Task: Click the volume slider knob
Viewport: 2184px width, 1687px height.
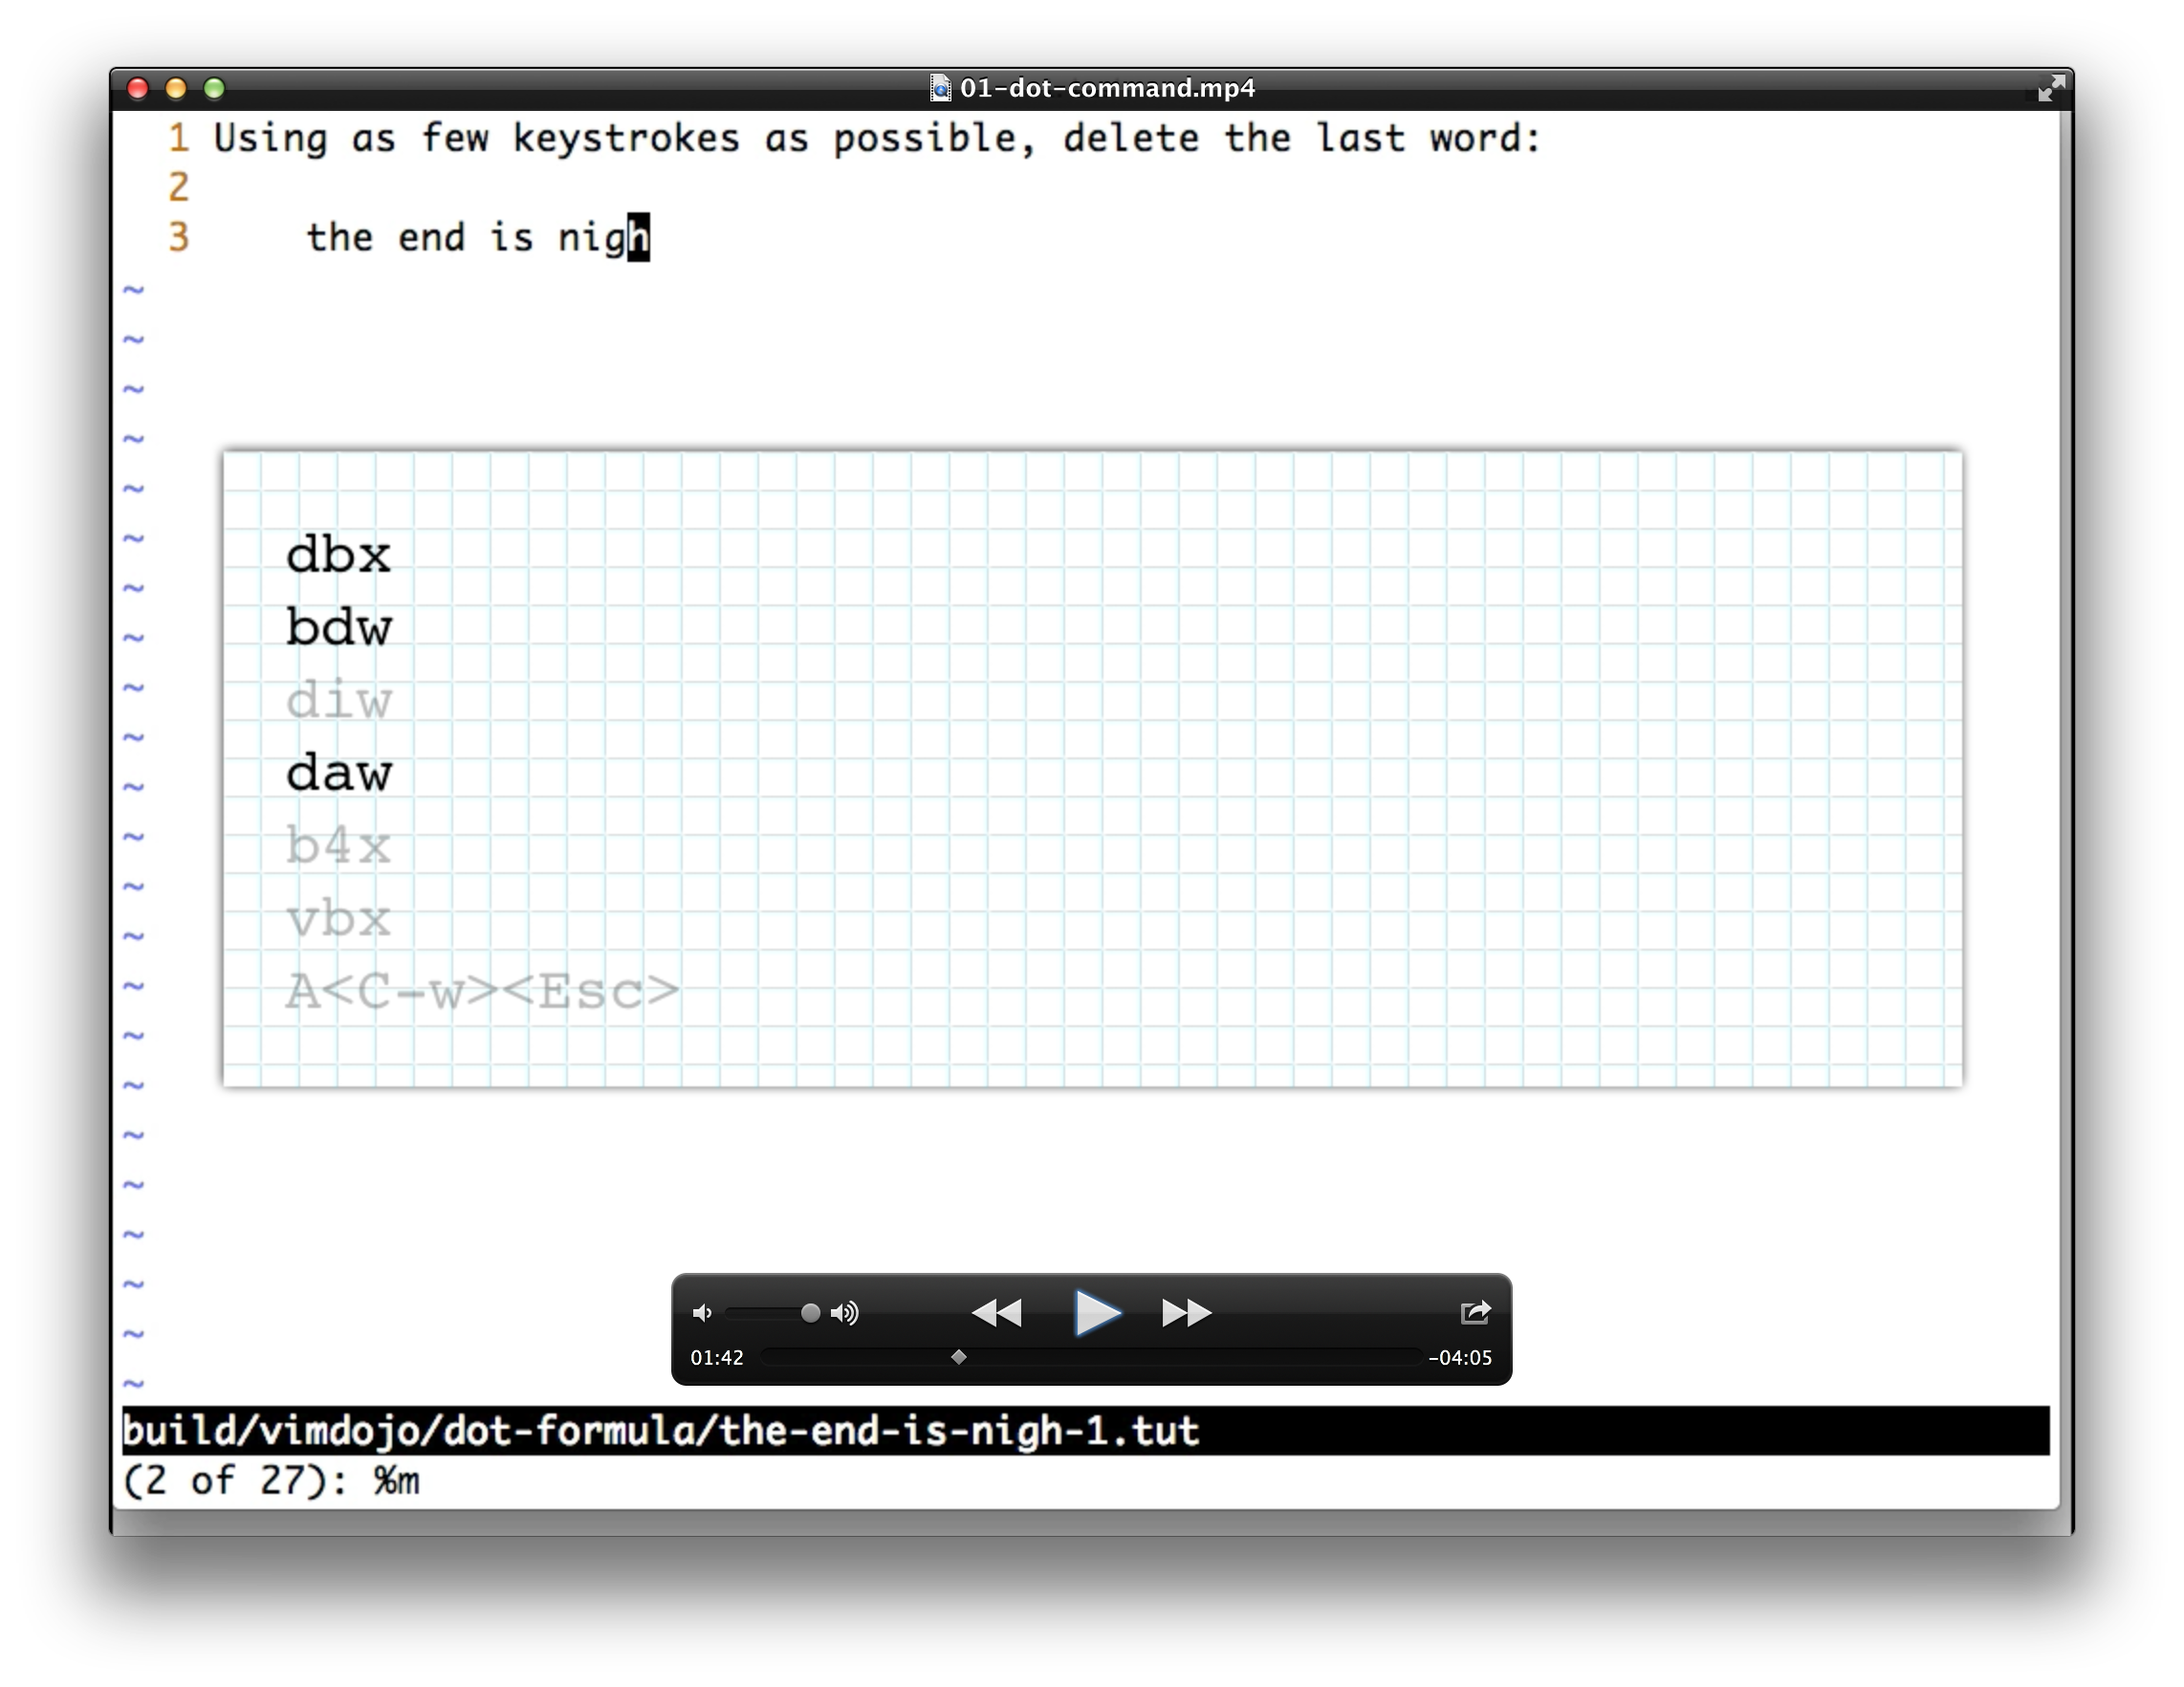Action: point(810,1313)
